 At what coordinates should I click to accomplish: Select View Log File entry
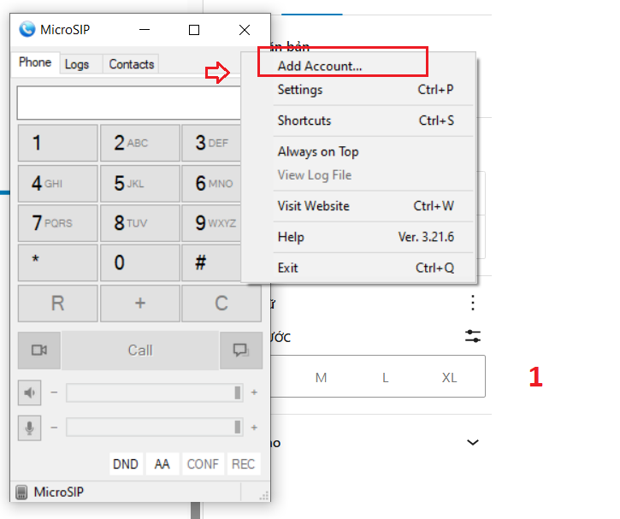point(358,175)
